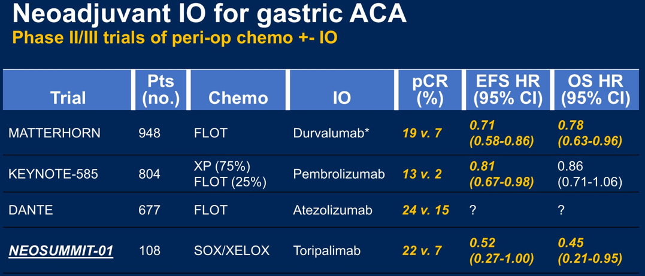Click the Atezolizumab cell
645x276 pixels.
click(x=332, y=210)
